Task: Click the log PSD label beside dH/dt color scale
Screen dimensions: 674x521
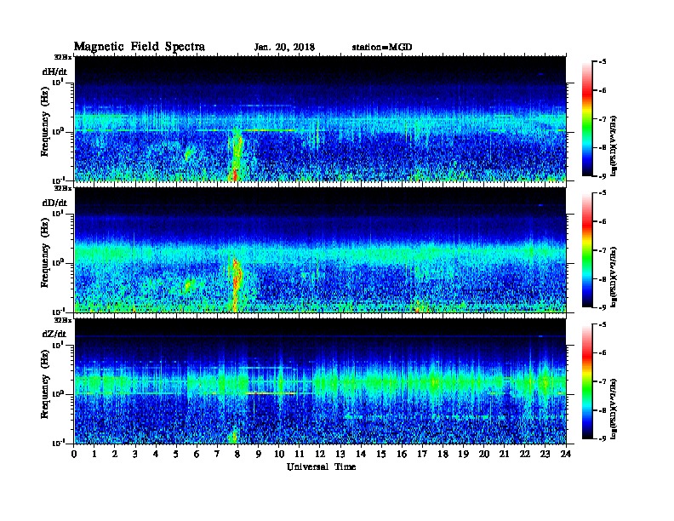Action: pos(614,146)
